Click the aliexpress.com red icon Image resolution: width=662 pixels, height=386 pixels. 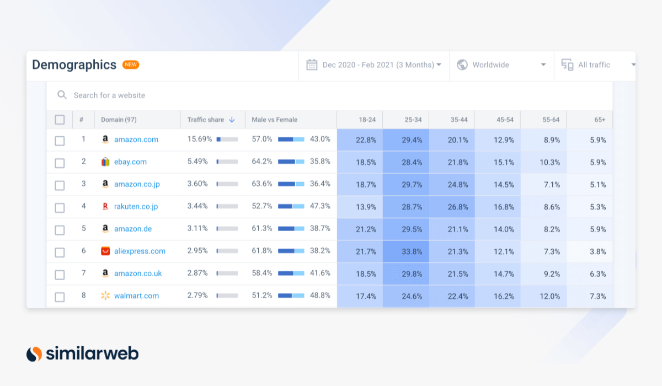(x=105, y=251)
